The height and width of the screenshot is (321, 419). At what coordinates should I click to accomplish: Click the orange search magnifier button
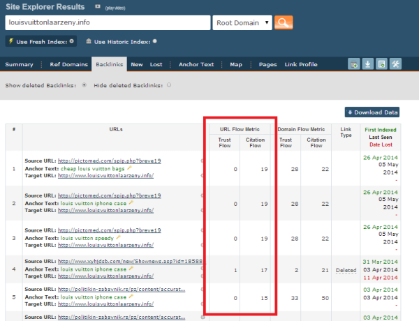pos(284,23)
